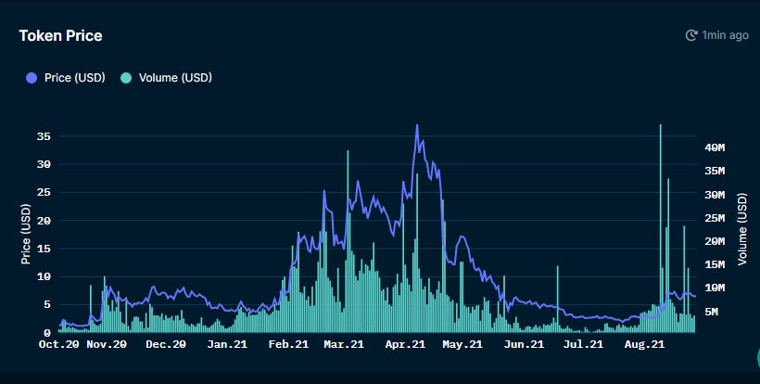This screenshot has height=384, width=760.
Task: Click the 35M volume axis value
Action: (715, 172)
